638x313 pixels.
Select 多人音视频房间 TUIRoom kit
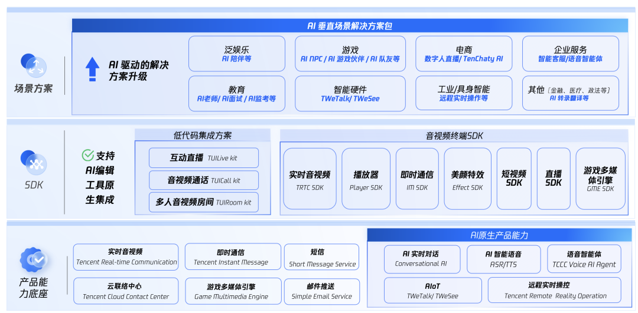click(x=203, y=202)
